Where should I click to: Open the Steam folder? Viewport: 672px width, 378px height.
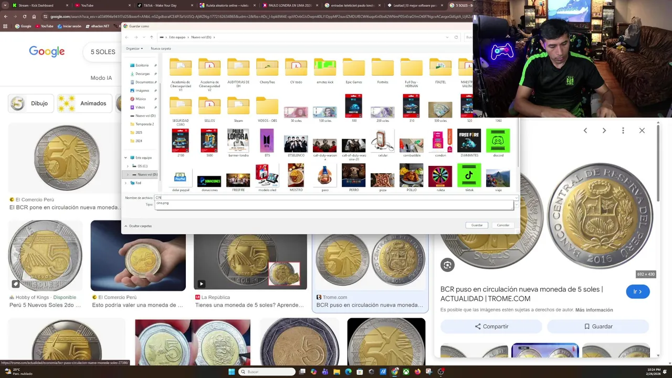pos(238,109)
